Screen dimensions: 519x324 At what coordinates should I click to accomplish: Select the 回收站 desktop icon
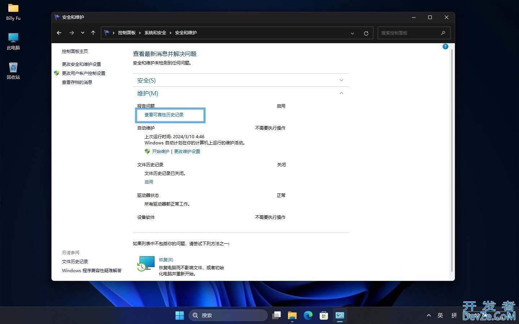pos(13,71)
